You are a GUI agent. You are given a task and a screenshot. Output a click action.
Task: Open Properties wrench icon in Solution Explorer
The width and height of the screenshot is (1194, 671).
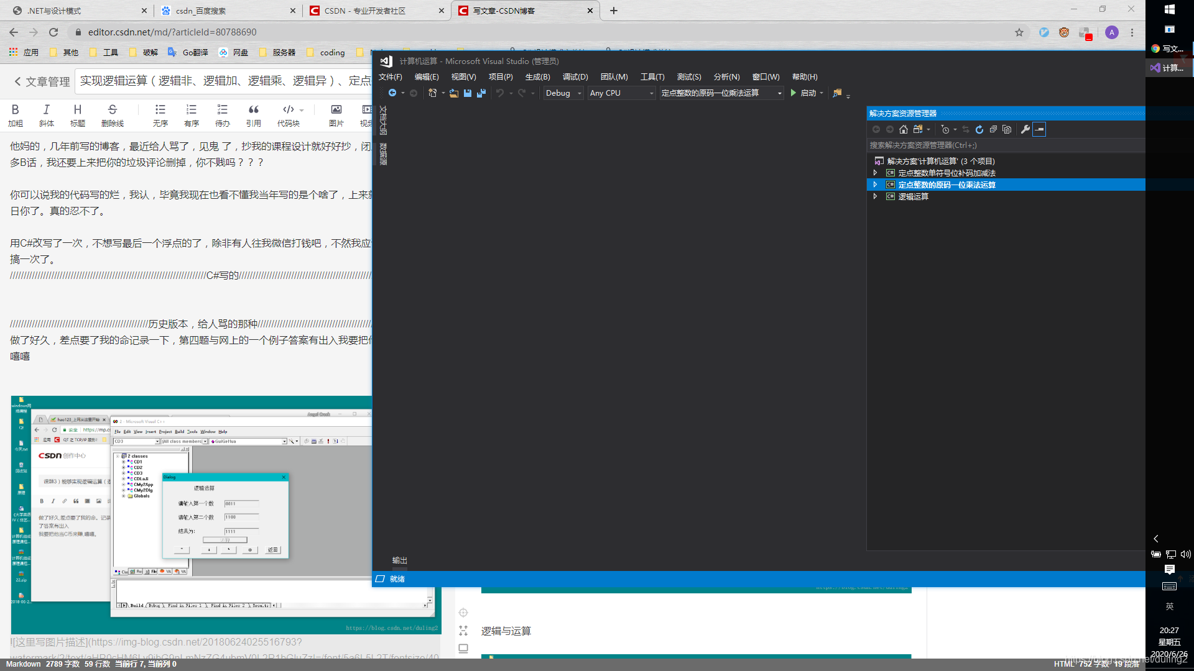1025,129
